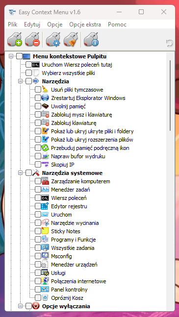Open the mouse icon with info symbol

point(91,40)
